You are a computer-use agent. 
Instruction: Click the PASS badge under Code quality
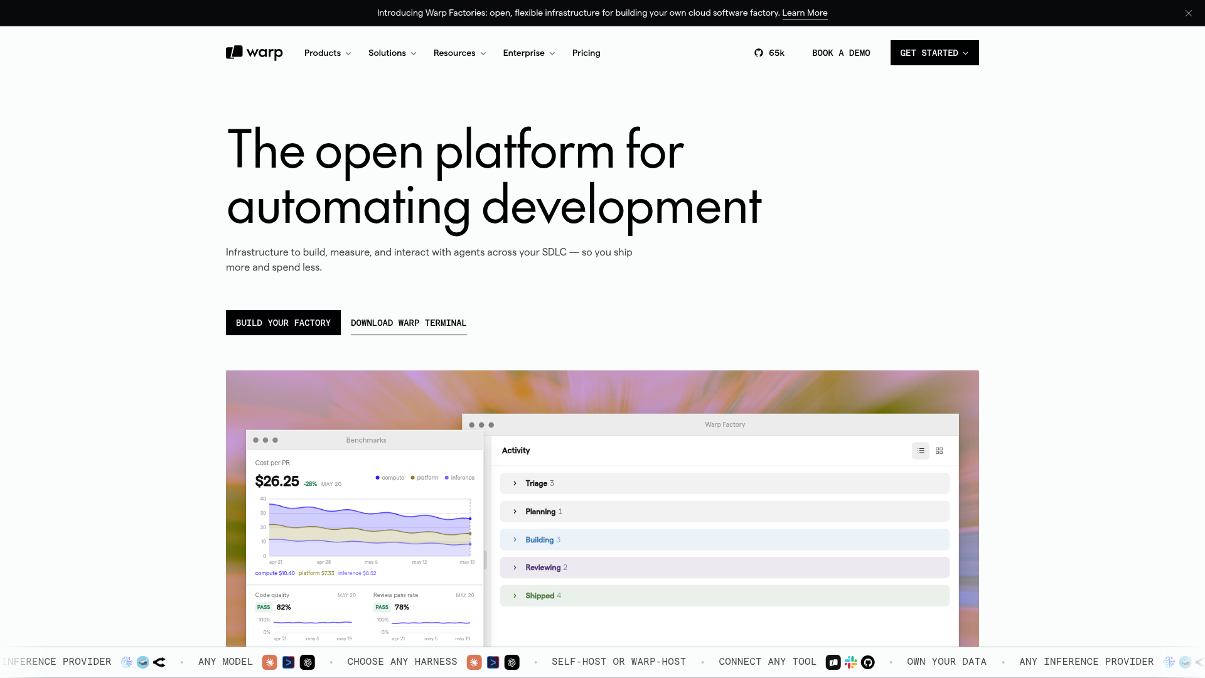coord(264,607)
